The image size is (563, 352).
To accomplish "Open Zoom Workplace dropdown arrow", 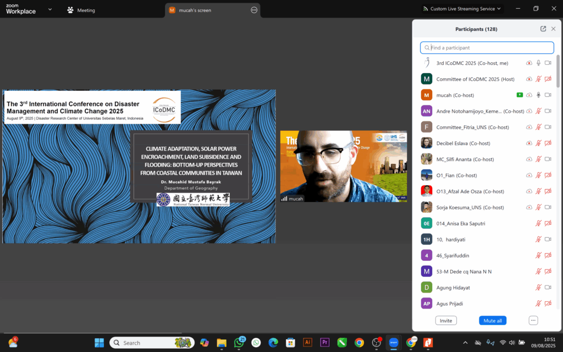I will (x=50, y=9).
